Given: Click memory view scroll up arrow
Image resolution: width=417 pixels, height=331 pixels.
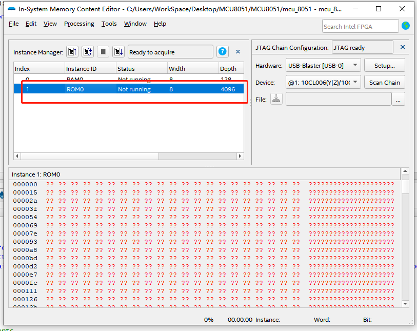Looking at the screenshot, I should click(x=405, y=171).
